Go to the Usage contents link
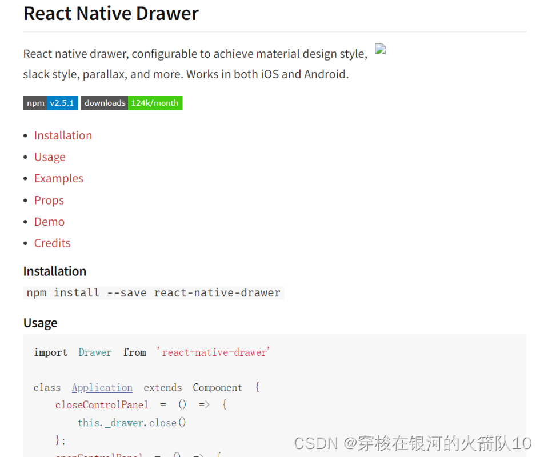Image resolution: width=540 pixels, height=457 pixels. pyautogui.click(x=50, y=157)
